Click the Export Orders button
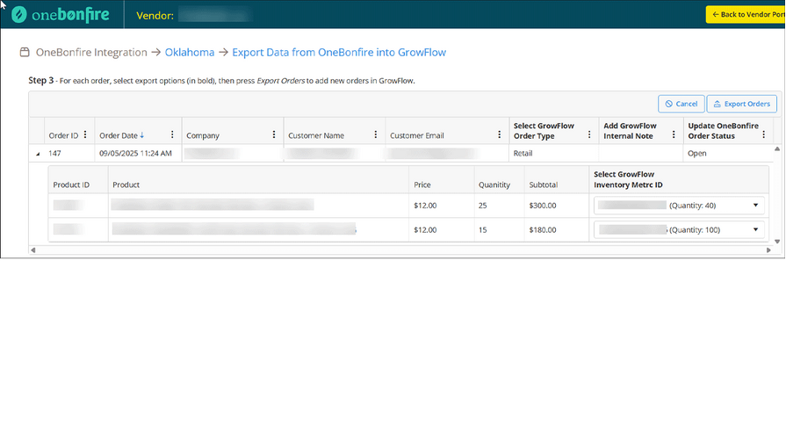The width and height of the screenshot is (786, 442). (742, 104)
